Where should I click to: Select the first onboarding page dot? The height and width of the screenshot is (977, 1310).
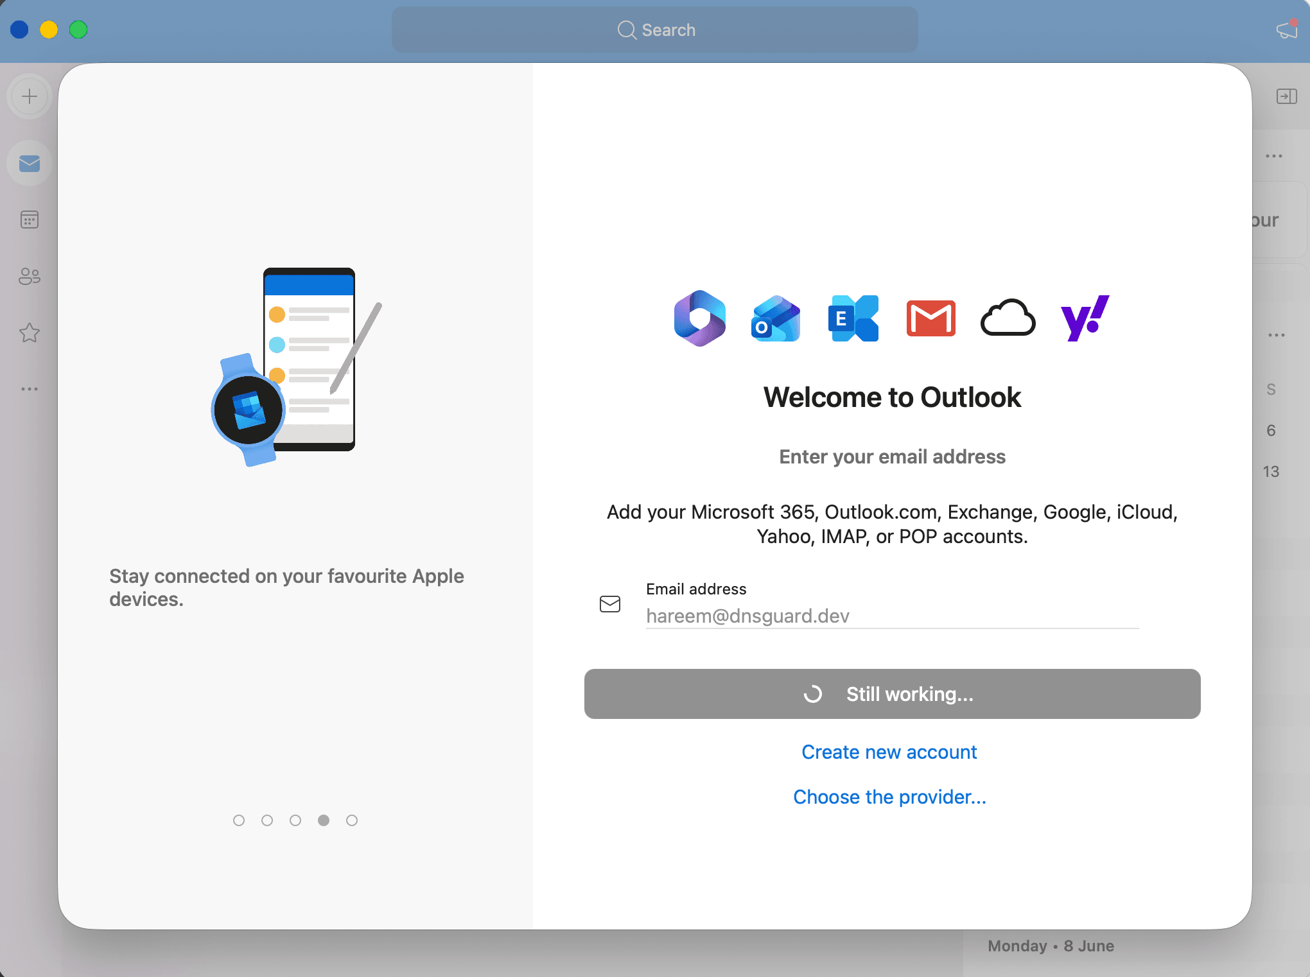239,820
